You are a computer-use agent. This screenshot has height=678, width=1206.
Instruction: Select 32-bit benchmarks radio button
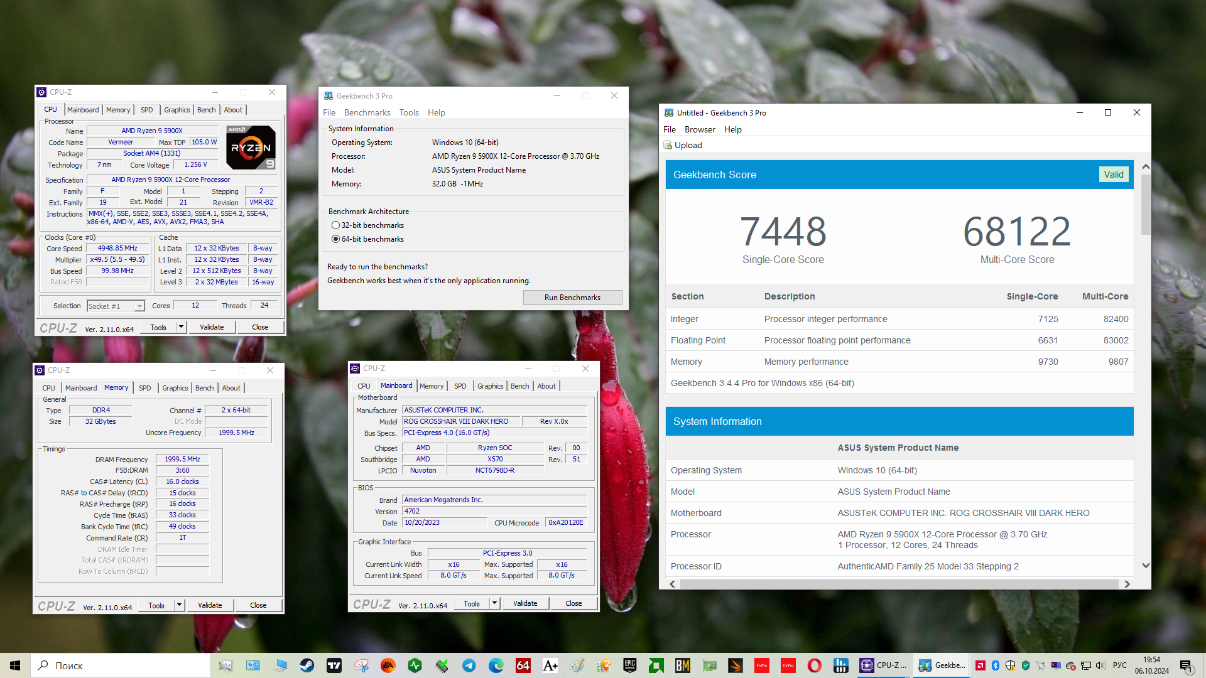[335, 225]
